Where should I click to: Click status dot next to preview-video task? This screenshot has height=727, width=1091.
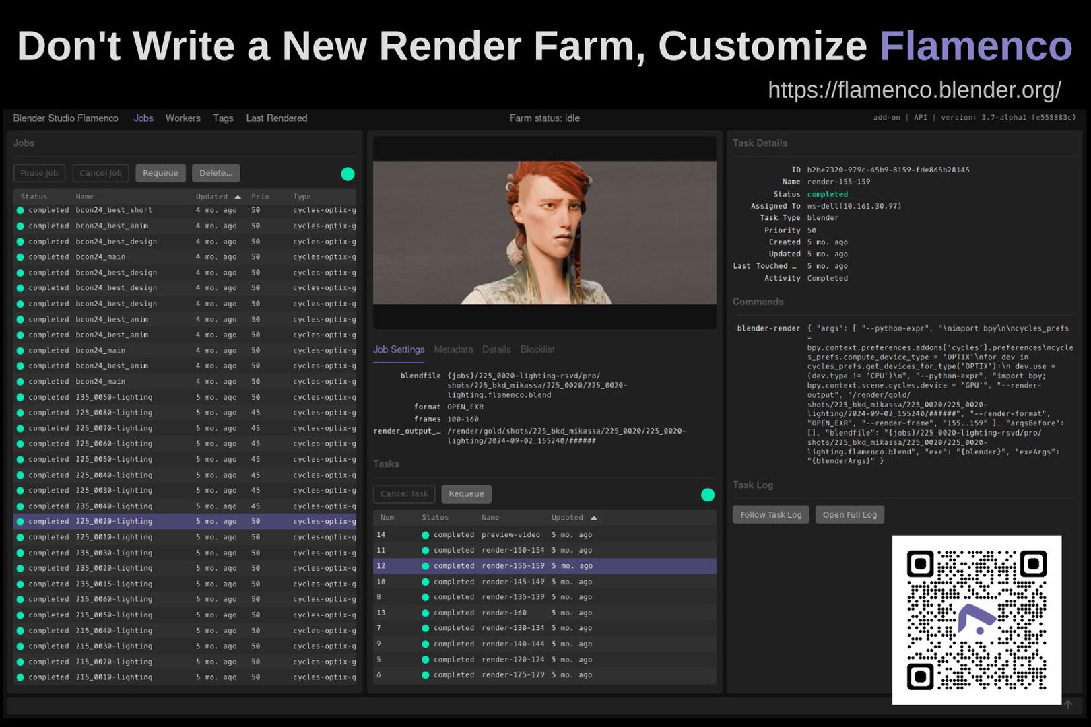[426, 534]
